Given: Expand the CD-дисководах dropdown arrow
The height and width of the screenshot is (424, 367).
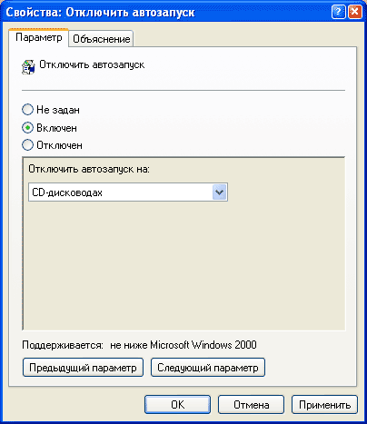Looking at the screenshot, I should tap(219, 192).
